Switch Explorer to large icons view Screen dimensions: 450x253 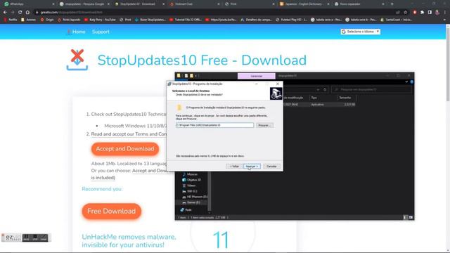[x=411, y=217]
